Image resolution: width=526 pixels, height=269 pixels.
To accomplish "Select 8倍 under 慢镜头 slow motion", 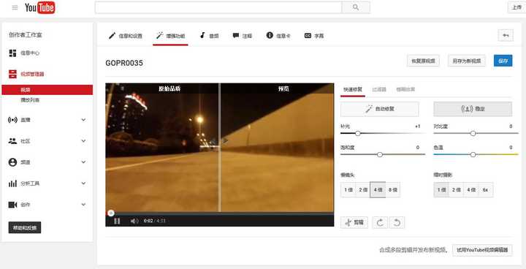I will click(392, 190).
